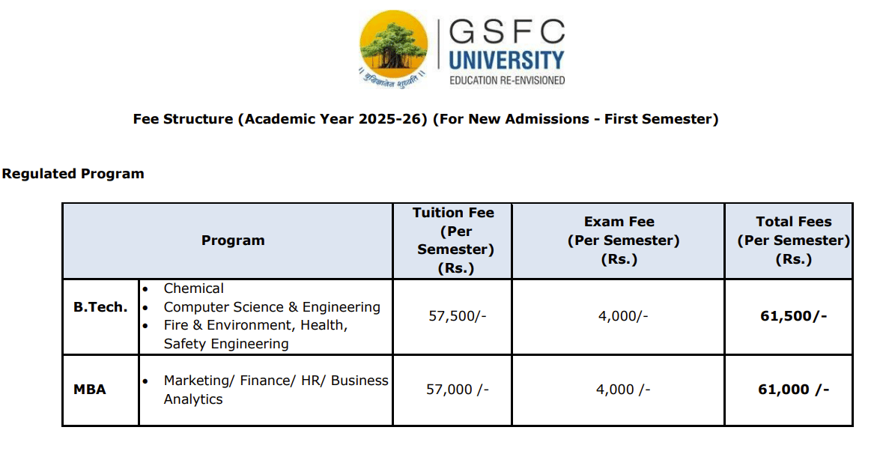This screenshot has height=469, width=883.
Task: Click the Chemical bullet item
Action: [x=193, y=288]
